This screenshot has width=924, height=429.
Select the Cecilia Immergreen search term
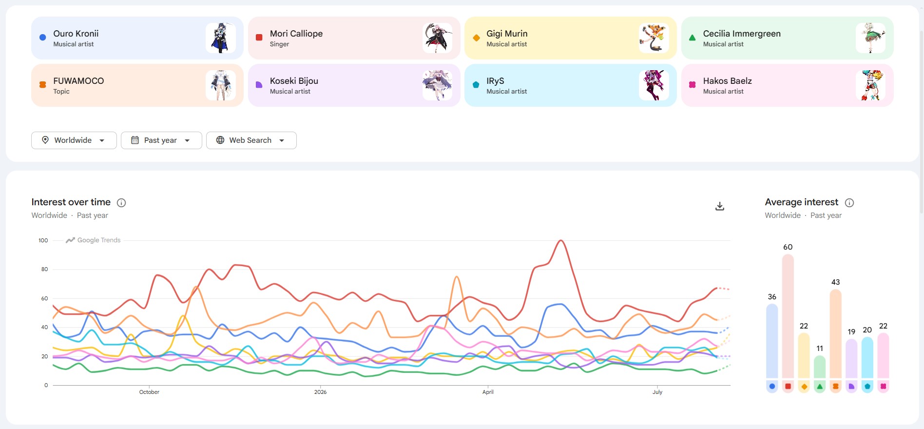(x=788, y=38)
